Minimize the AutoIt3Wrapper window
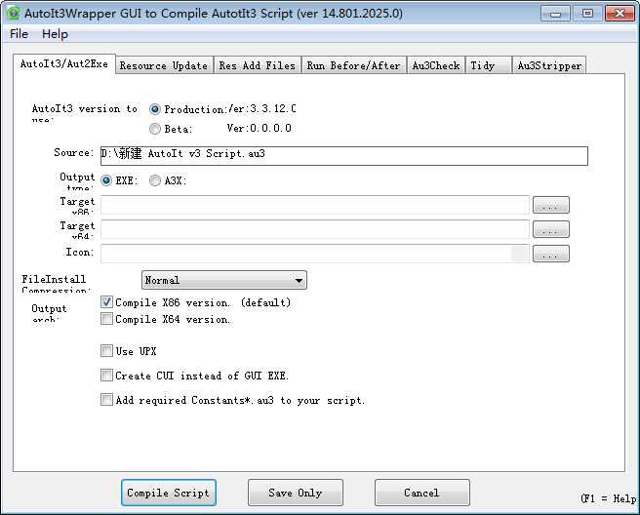 pyautogui.click(x=555, y=14)
